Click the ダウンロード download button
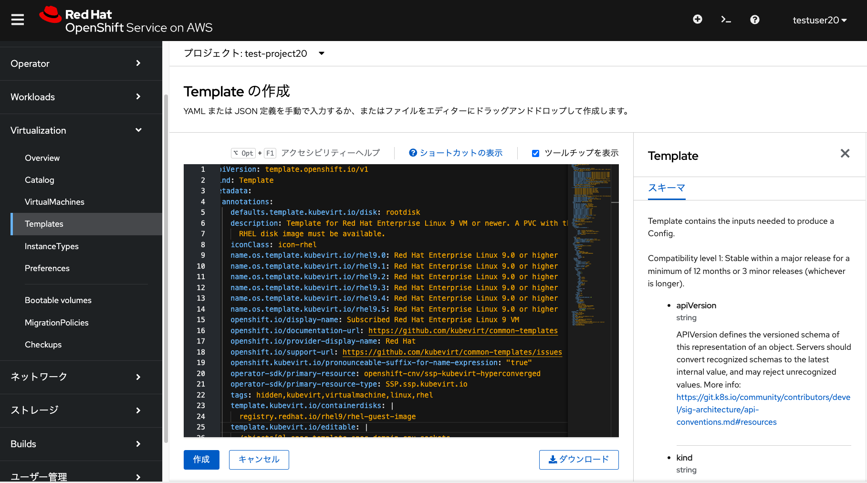 [579, 460]
